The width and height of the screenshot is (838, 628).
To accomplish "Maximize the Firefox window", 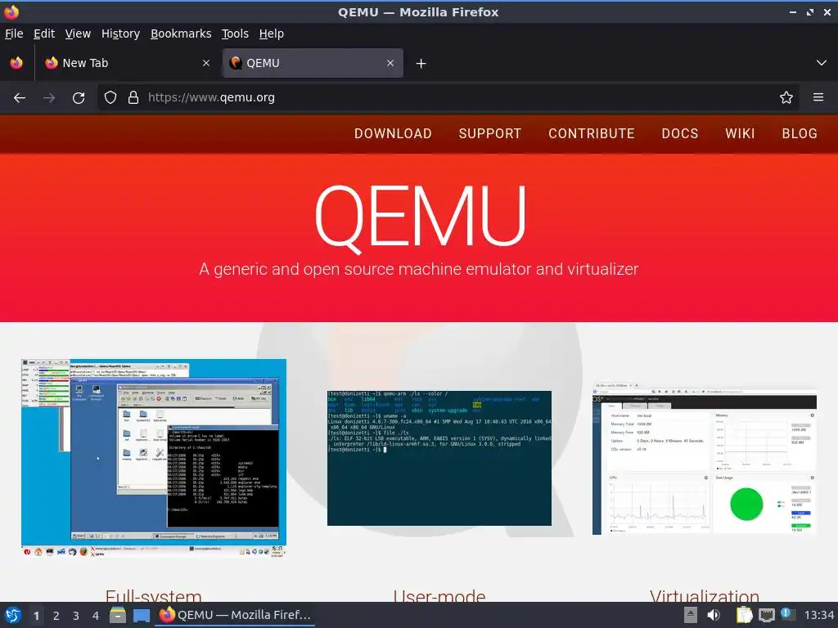I will (810, 11).
